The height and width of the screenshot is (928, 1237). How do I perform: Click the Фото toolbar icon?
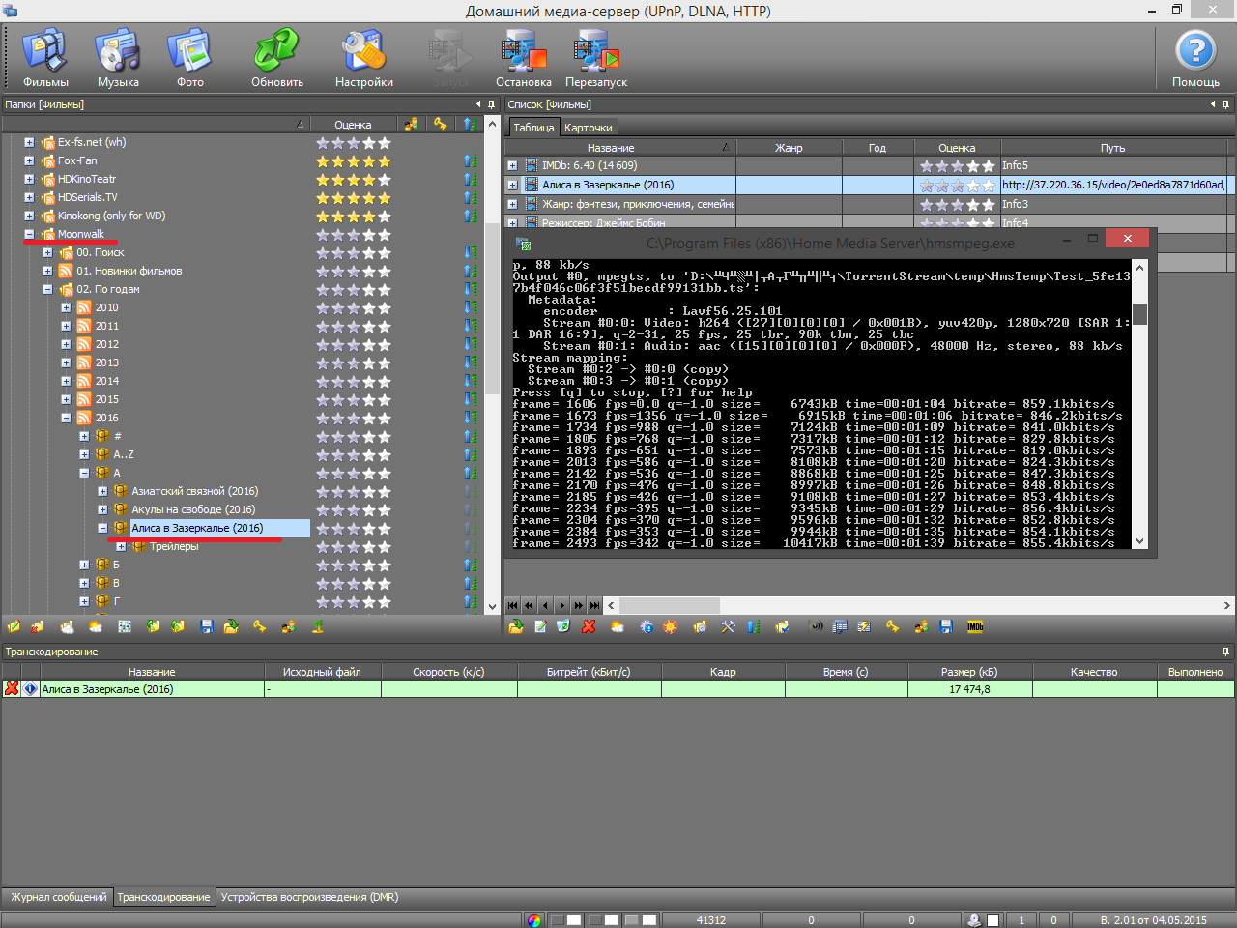tap(189, 59)
